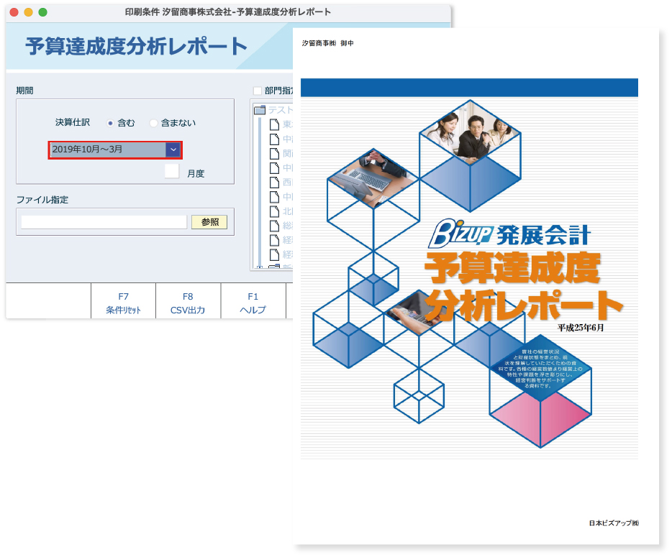
Task: Click the document icon beside 北
Action: coord(274,211)
